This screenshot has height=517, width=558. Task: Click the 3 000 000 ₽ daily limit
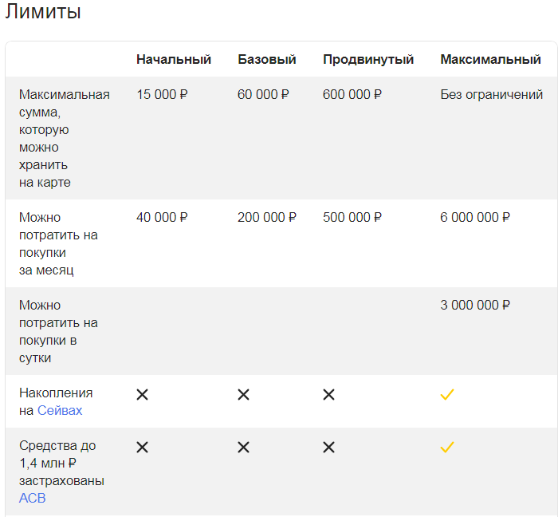(x=475, y=306)
